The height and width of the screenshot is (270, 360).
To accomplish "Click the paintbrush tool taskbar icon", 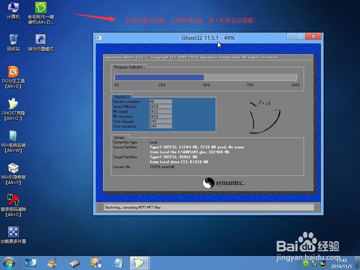I will [53, 263].
